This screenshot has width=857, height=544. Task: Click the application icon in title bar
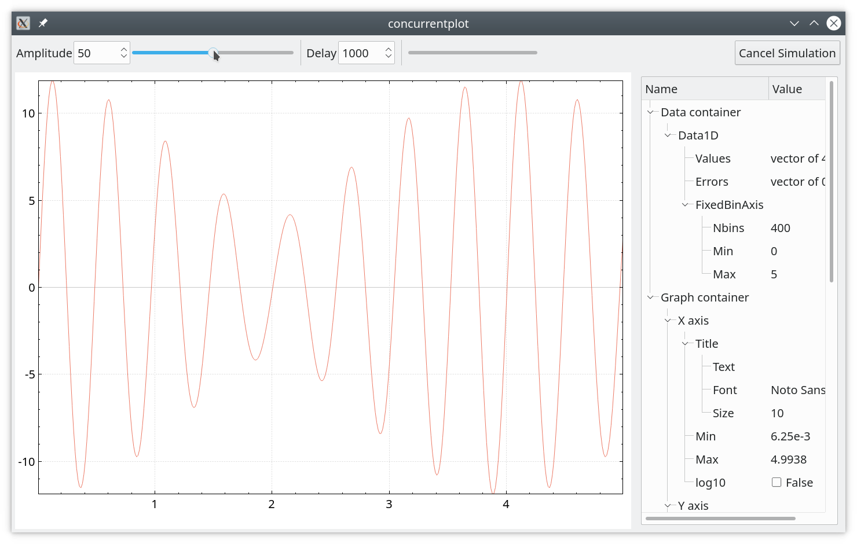pos(23,23)
